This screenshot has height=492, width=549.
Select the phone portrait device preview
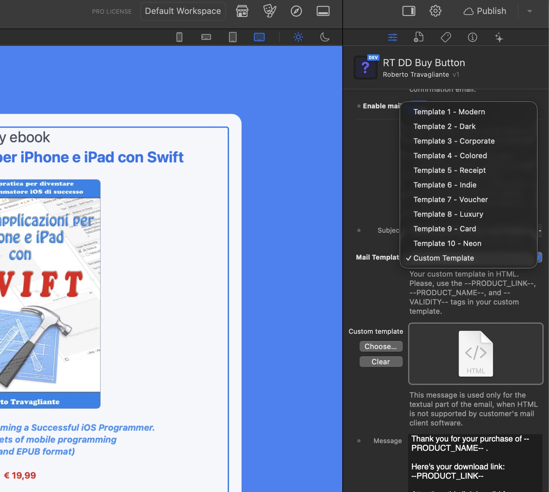(x=179, y=37)
